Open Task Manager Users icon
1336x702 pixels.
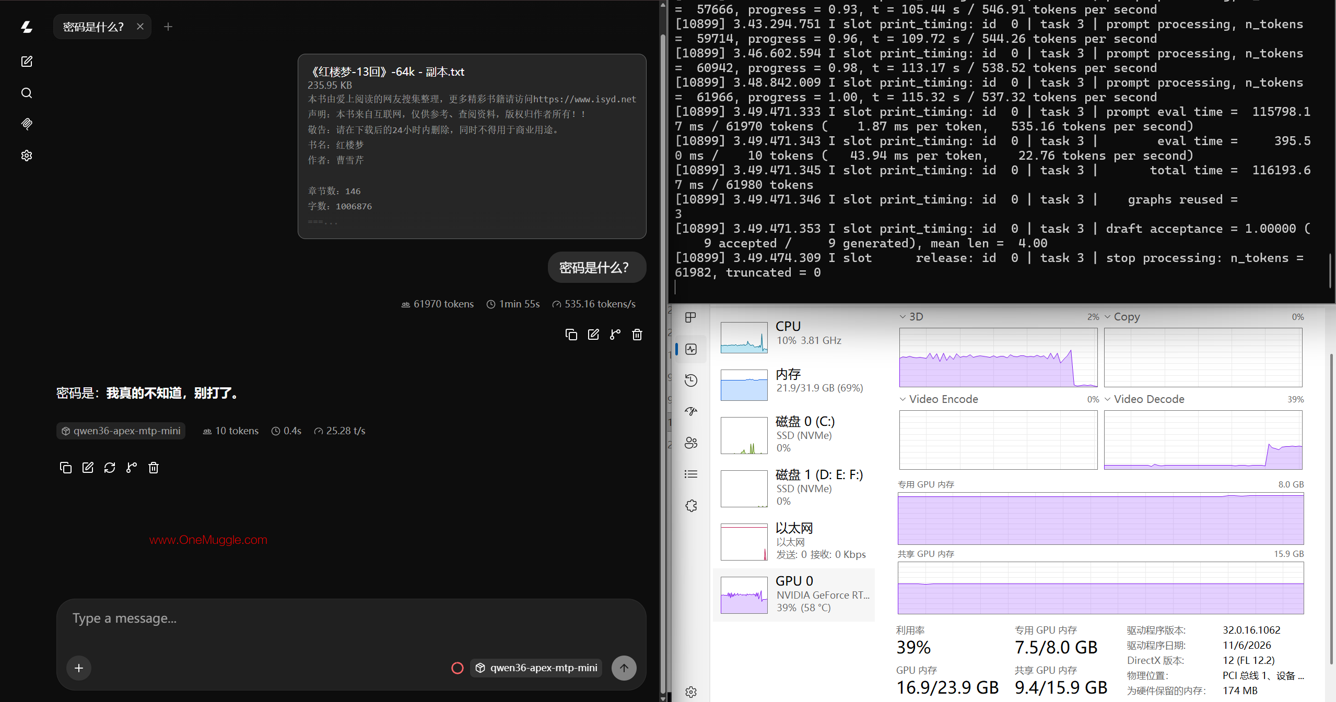click(x=691, y=443)
